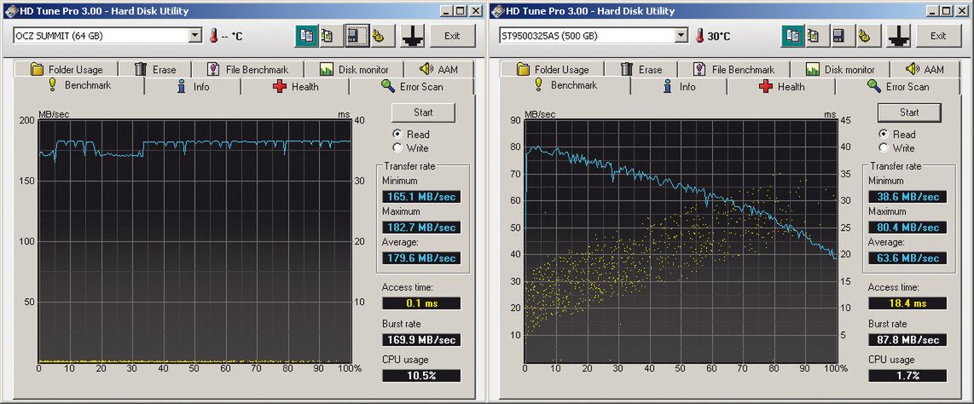This screenshot has height=404, width=974.
Task: Select Read radio button in ST9500325AS window
Action: click(x=884, y=134)
